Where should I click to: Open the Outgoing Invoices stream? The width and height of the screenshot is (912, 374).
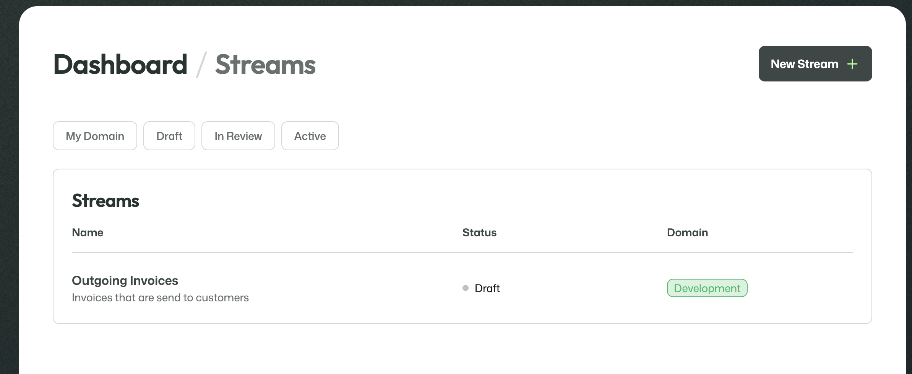pyautogui.click(x=125, y=280)
